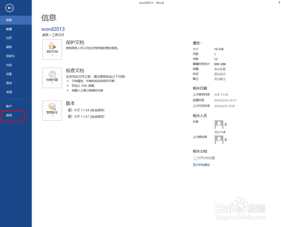Click the word2013 document title

pyautogui.click(x=53, y=29)
